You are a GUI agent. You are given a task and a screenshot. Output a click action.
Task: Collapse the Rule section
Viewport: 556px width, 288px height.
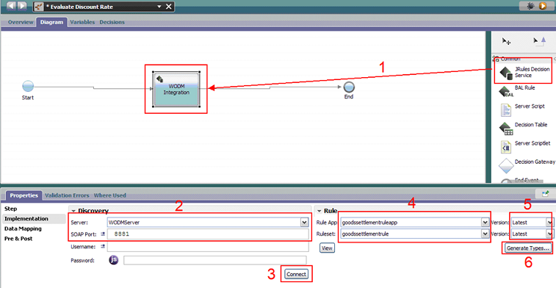pyautogui.click(x=319, y=211)
